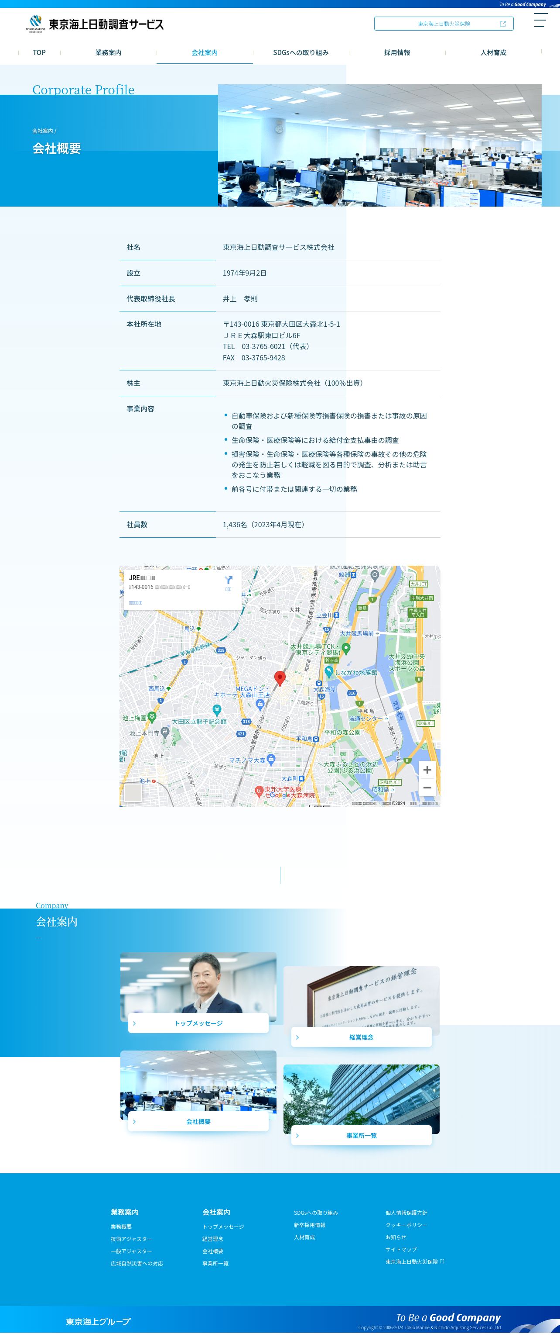Click 平和島 station marker on map
The width and height of the screenshot is (560, 1341).
pyautogui.click(x=316, y=739)
